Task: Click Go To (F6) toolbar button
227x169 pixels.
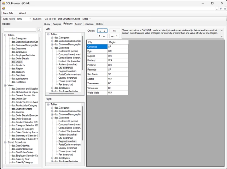Action: [x=50, y=19]
